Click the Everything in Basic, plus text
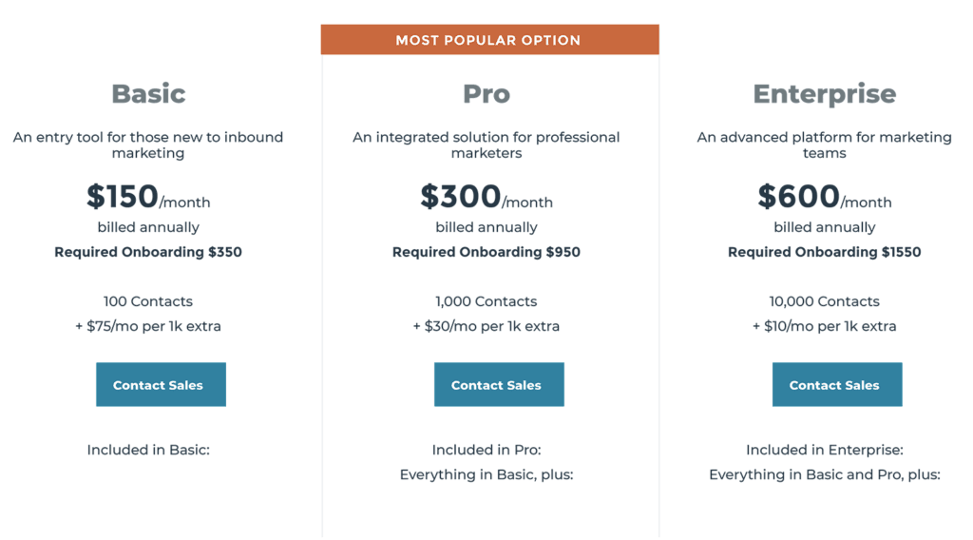 tap(486, 474)
